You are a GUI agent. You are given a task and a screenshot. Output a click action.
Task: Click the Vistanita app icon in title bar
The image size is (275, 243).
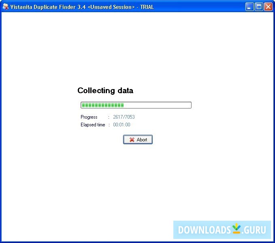pyautogui.click(x=6, y=6)
